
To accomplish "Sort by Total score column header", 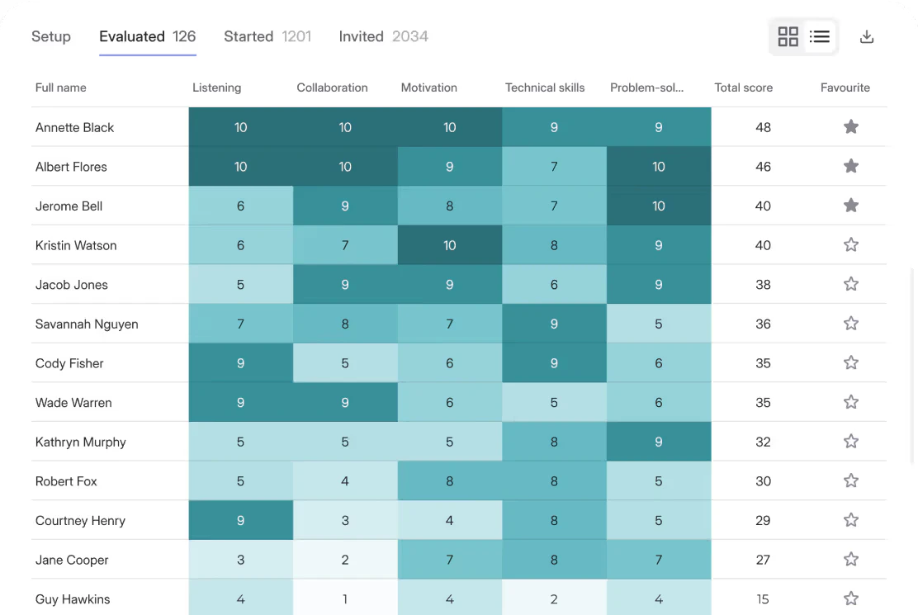I will [x=743, y=88].
